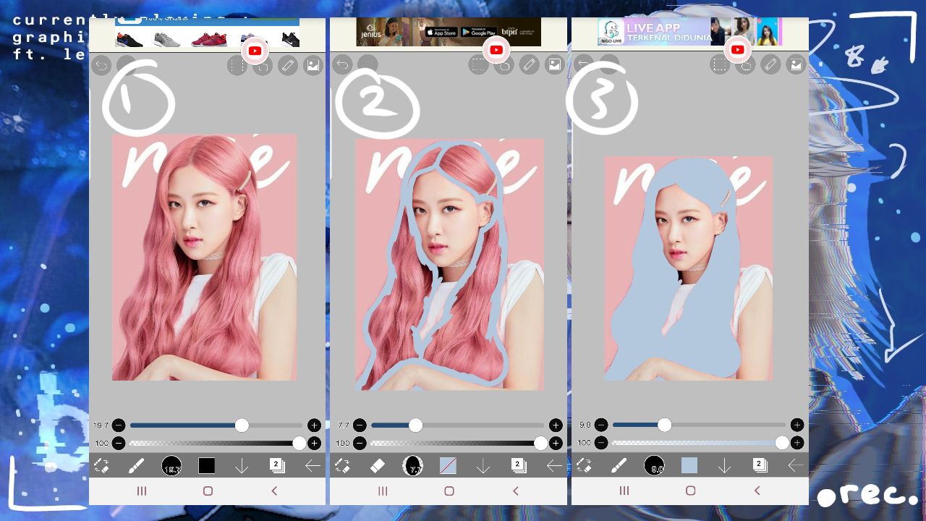The width and height of the screenshot is (926, 521).
Task: Tap the undo arrow in screenshot 2
Action: [x=343, y=65]
